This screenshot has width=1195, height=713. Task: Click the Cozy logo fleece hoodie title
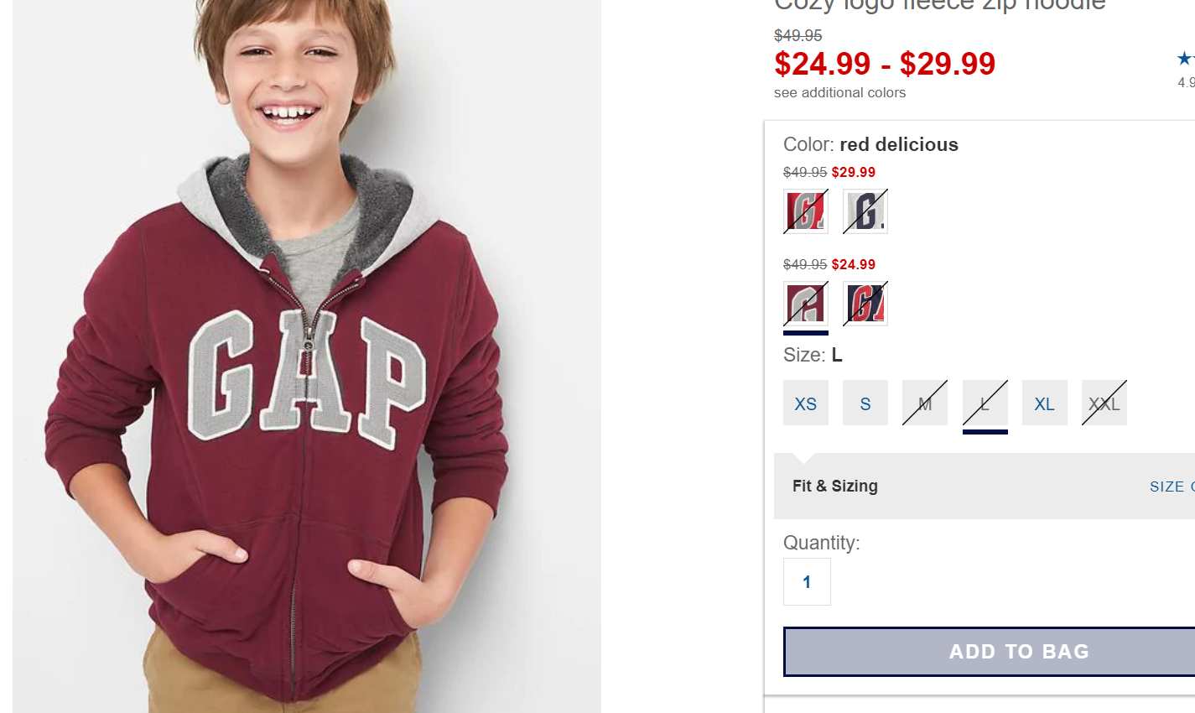pyautogui.click(x=939, y=5)
